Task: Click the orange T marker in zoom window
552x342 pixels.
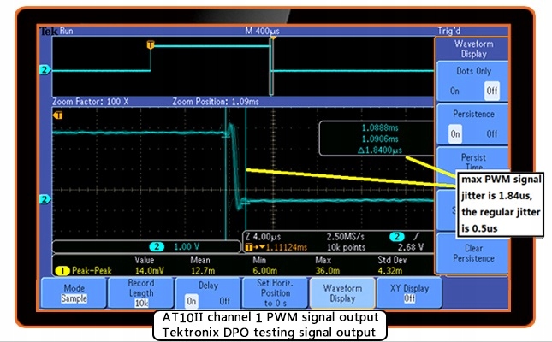Action: [58, 114]
